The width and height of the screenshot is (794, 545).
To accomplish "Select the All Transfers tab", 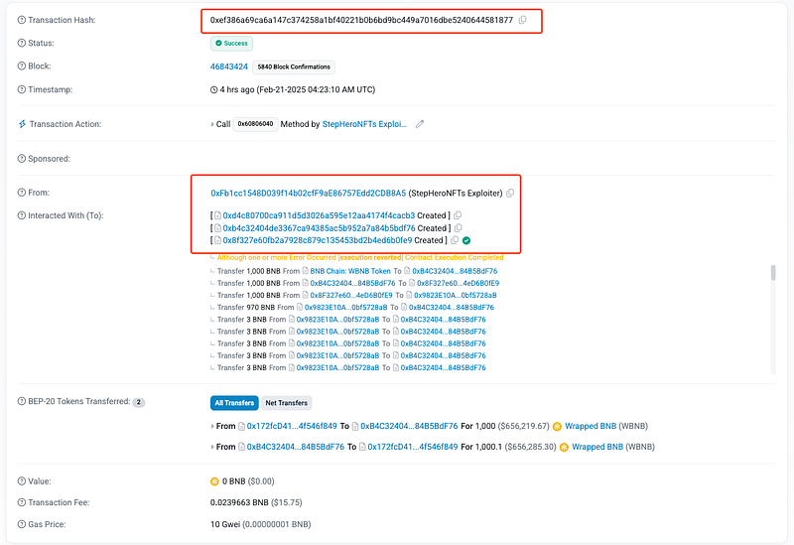I will point(234,402).
